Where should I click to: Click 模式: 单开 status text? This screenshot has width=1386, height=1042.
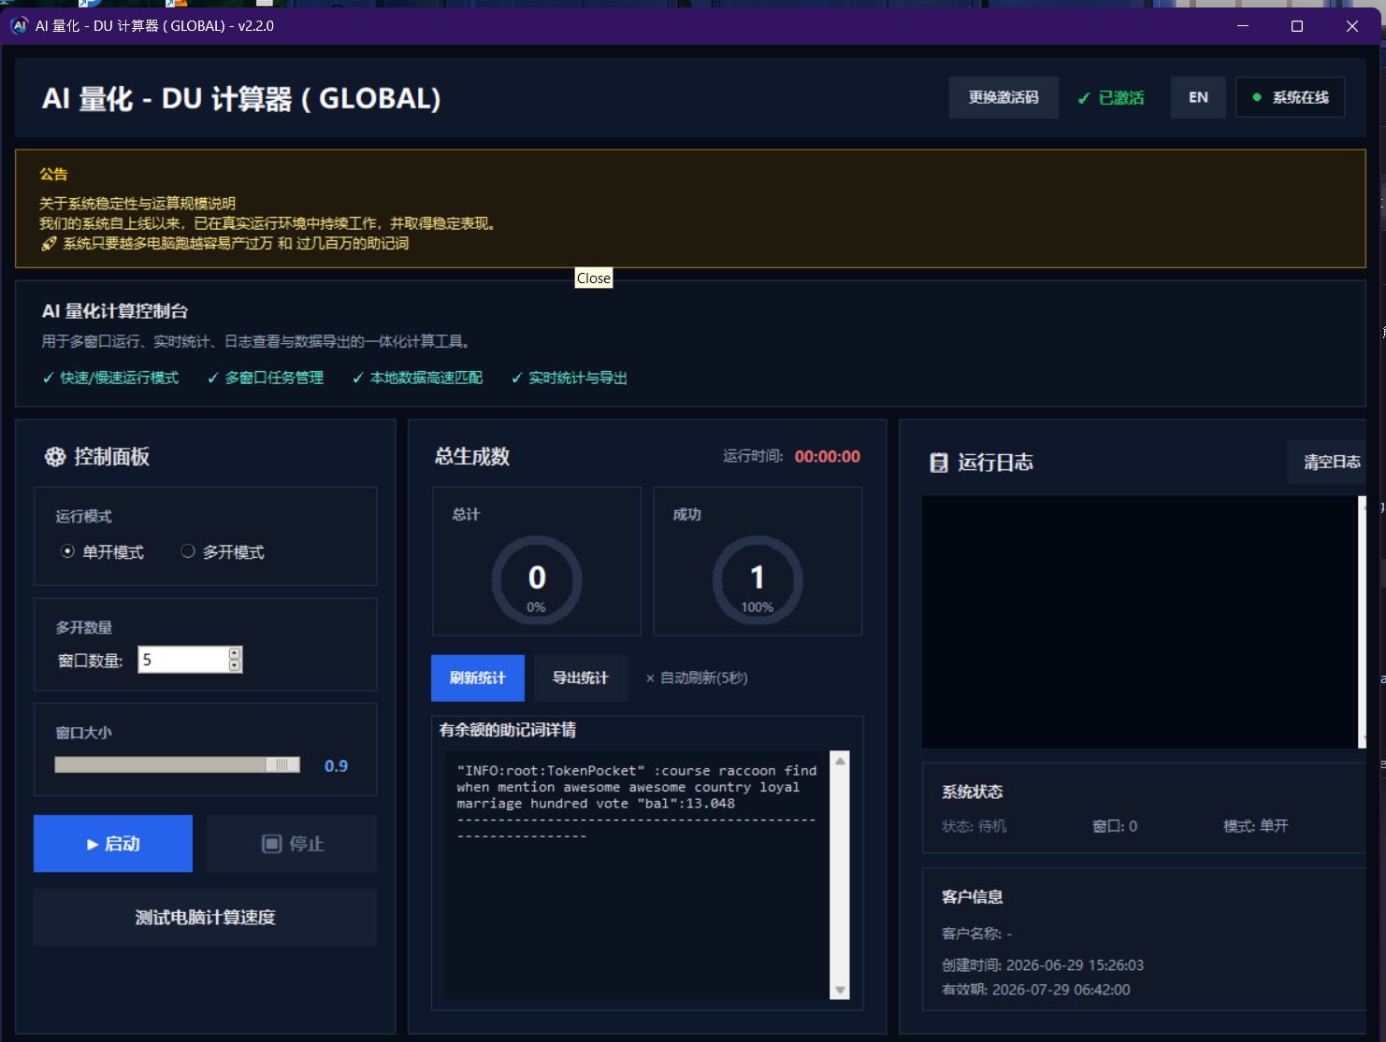coord(1255,826)
